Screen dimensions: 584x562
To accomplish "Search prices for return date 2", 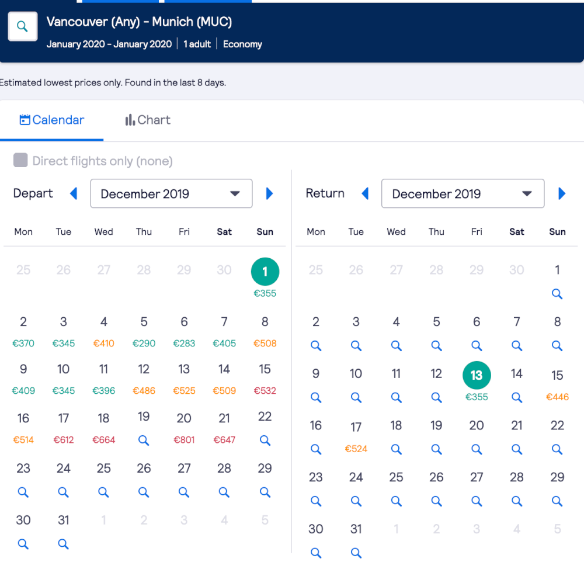I will [316, 345].
